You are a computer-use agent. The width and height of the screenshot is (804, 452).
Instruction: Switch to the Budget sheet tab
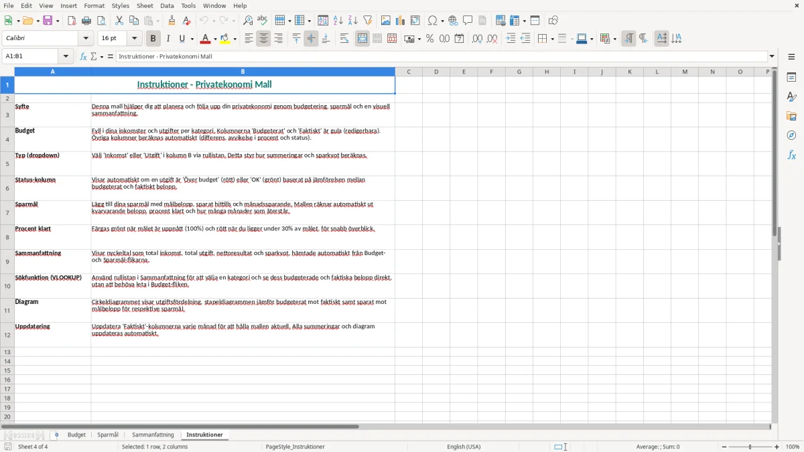tap(76, 435)
